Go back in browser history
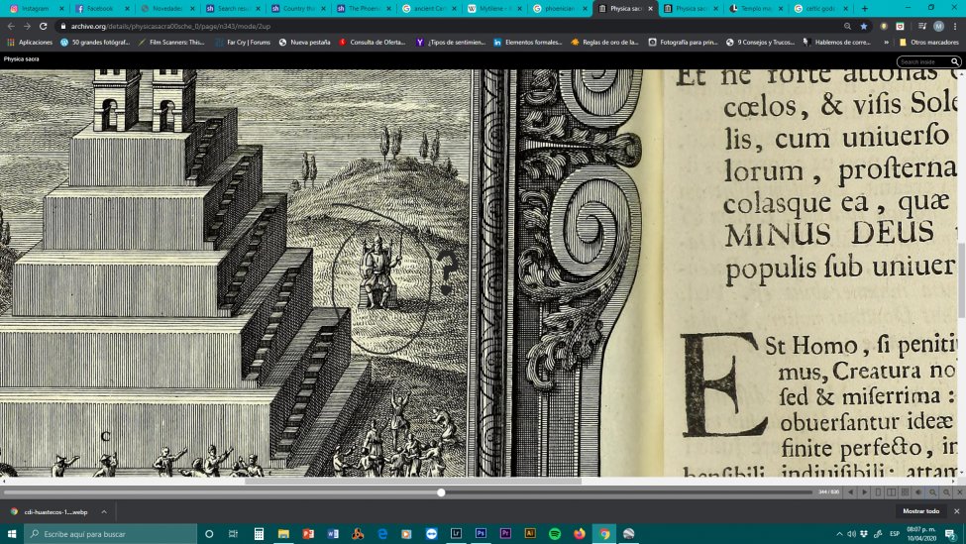This screenshot has height=544, width=966. pos(11,27)
